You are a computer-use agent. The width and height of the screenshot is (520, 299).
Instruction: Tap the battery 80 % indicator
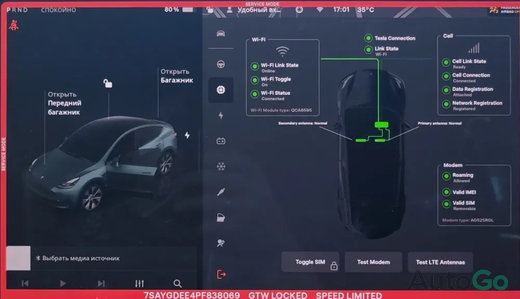click(179, 9)
